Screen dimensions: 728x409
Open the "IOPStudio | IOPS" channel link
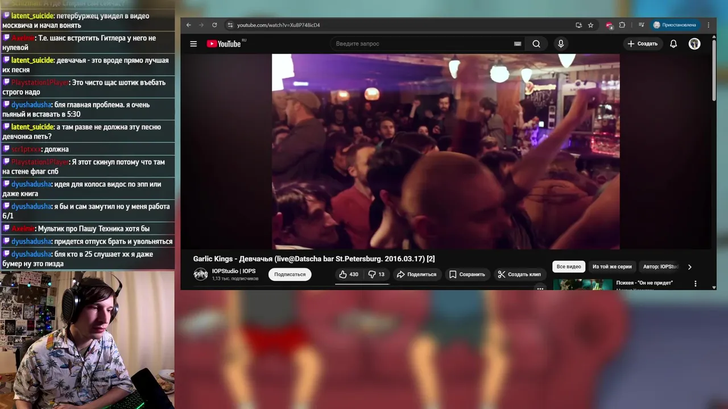click(234, 271)
